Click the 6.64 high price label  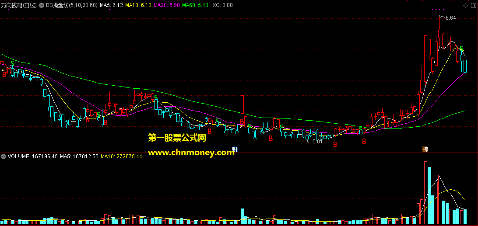coord(450,18)
